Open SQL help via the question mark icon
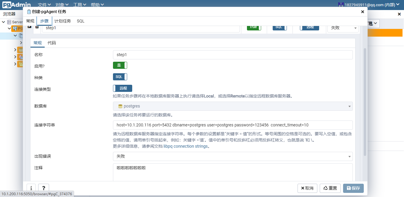The image size is (404, 197). (43, 188)
